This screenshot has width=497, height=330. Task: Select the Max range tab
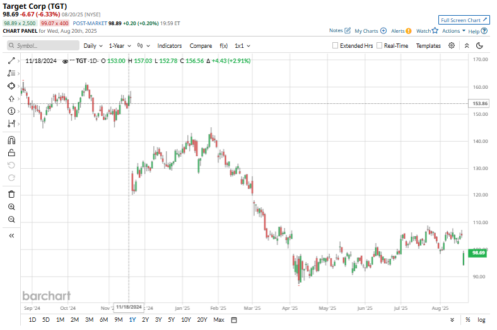pyautogui.click(x=219, y=320)
